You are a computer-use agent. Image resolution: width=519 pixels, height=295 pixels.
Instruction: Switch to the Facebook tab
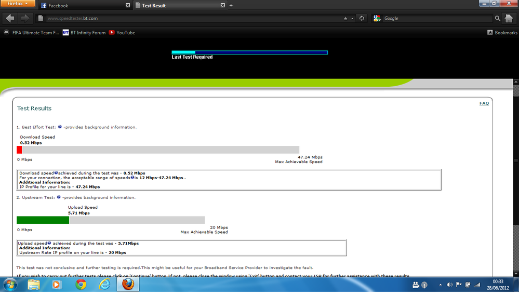[x=85, y=5]
